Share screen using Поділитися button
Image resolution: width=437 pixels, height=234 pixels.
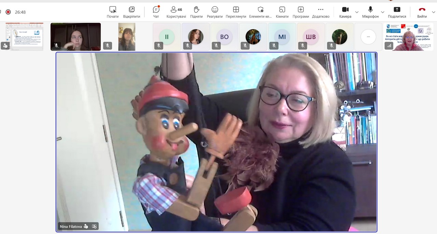[397, 12]
